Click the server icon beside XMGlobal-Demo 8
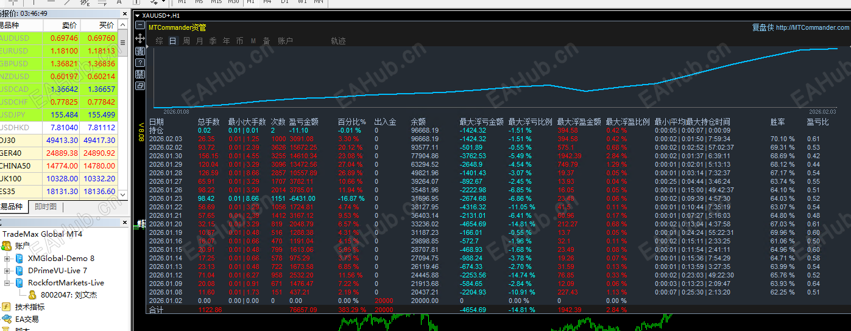Image resolution: width=851 pixels, height=331 pixels. (x=19, y=259)
